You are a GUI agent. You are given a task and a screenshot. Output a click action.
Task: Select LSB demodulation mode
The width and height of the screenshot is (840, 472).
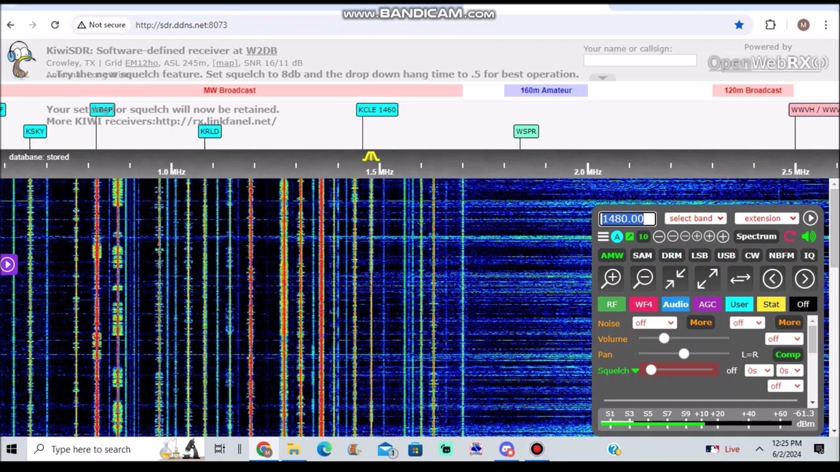click(x=700, y=256)
